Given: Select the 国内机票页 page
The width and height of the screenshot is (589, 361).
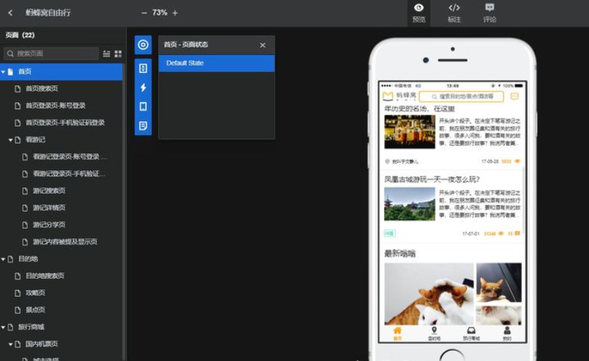Looking at the screenshot, I should 42,344.
